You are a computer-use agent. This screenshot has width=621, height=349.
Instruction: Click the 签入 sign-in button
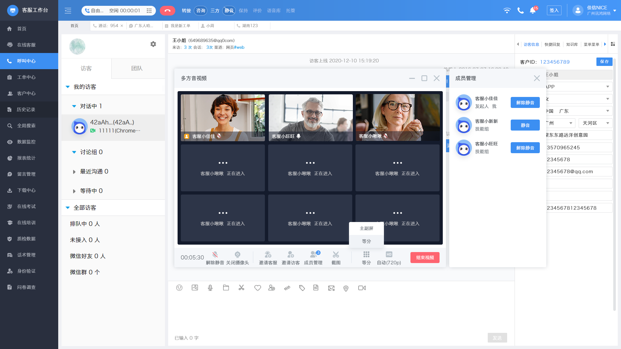coord(554,10)
